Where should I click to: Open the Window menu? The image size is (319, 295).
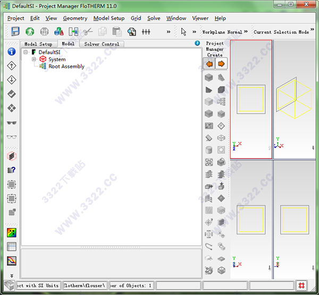click(x=176, y=18)
